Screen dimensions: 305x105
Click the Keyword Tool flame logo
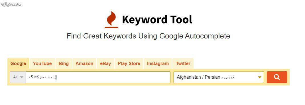(x=111, y=20)
